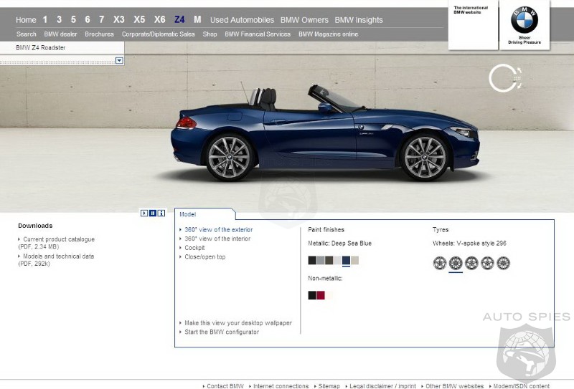The image size is (574, 389).
Task: Click Search in the sub-navigation
Action: (27, 34)
